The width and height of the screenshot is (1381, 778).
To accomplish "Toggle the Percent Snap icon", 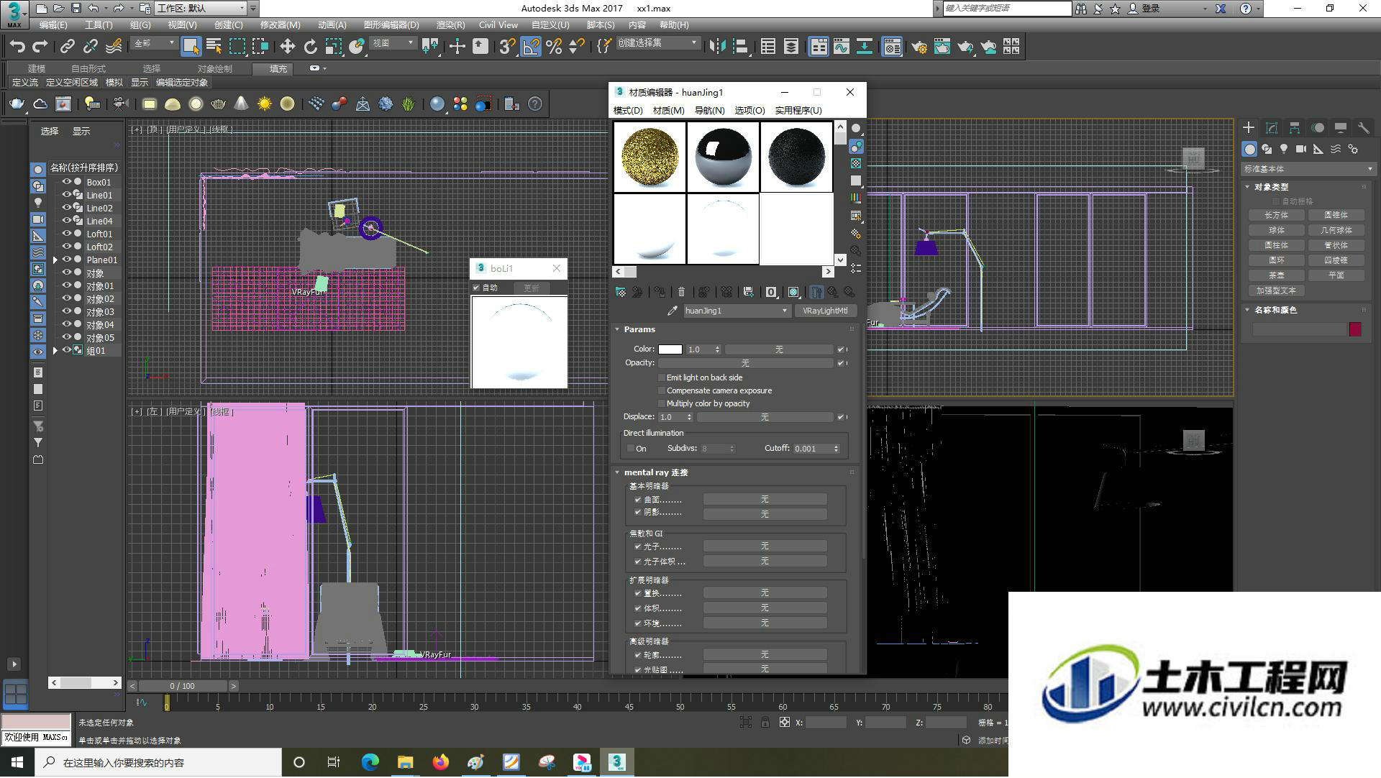I will coord(554,47).
